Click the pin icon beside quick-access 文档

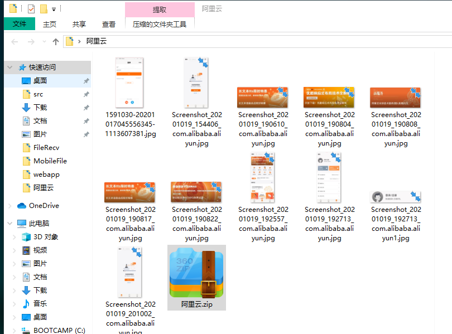86,121
